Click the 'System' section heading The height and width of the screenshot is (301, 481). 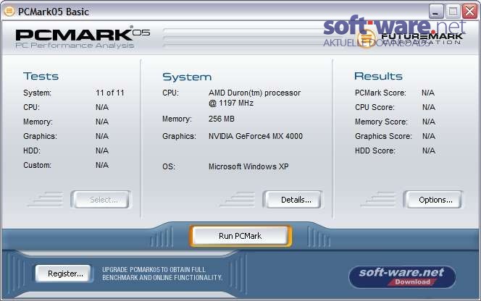[187, 77]
